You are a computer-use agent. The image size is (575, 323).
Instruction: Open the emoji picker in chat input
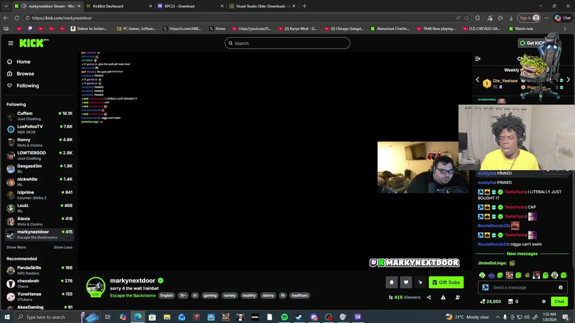(561, 288)
